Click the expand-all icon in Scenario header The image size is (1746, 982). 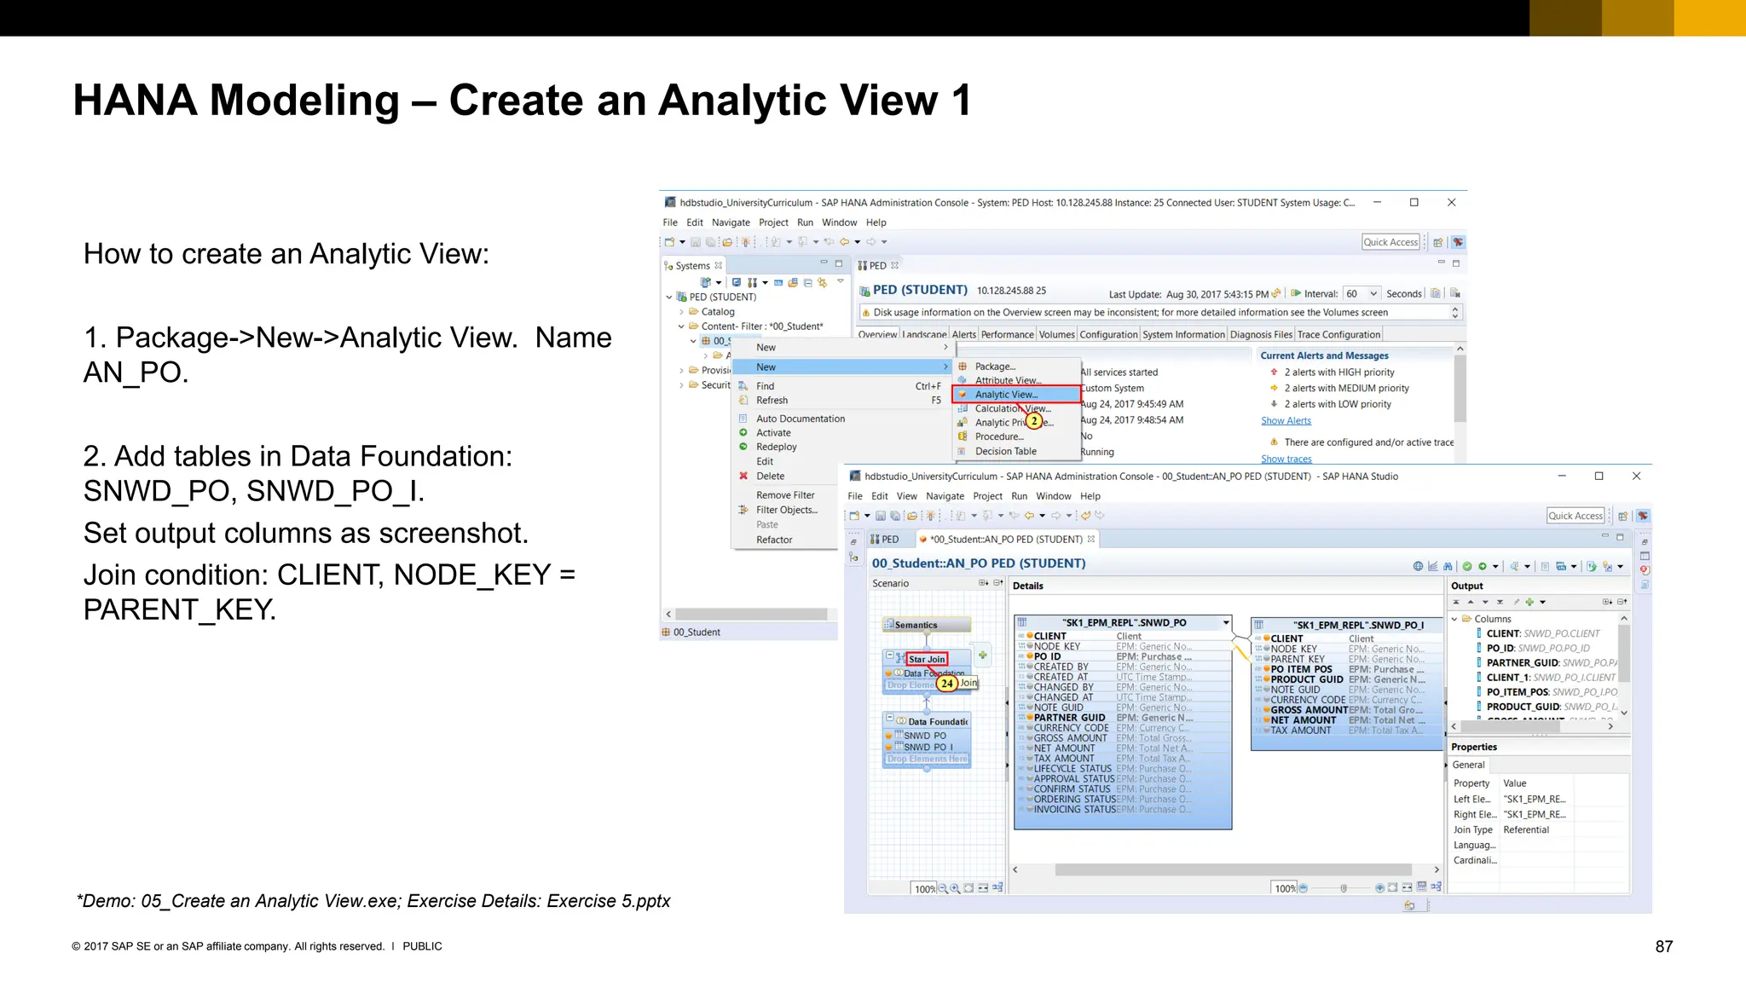click(983, 583)
